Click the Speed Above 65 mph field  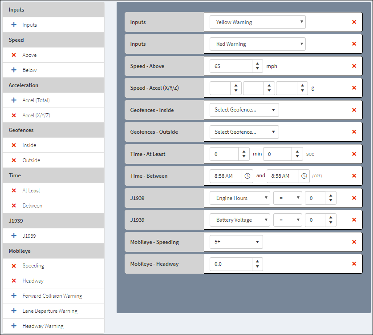231,66
